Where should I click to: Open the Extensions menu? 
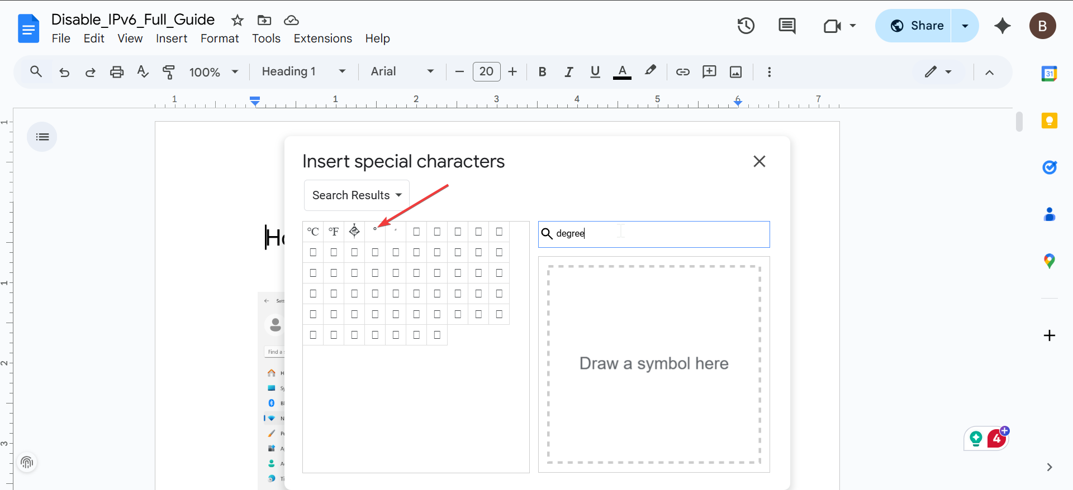pyautogui.click(x=322, y=39)
